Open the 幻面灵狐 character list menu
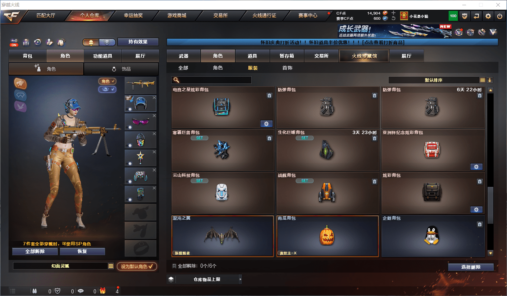507x296 pixels. point(111,266)
